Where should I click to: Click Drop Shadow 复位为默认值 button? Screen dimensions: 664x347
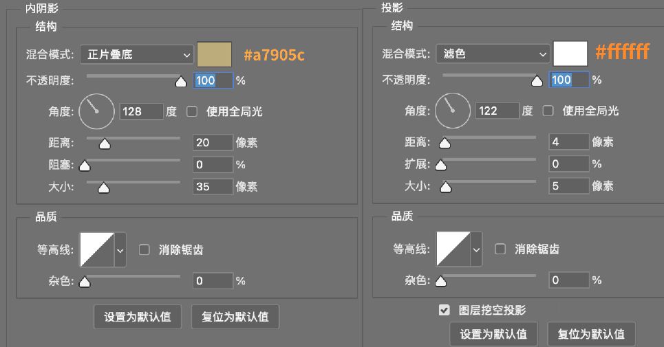pyautogui.click(x=592, y=334)
